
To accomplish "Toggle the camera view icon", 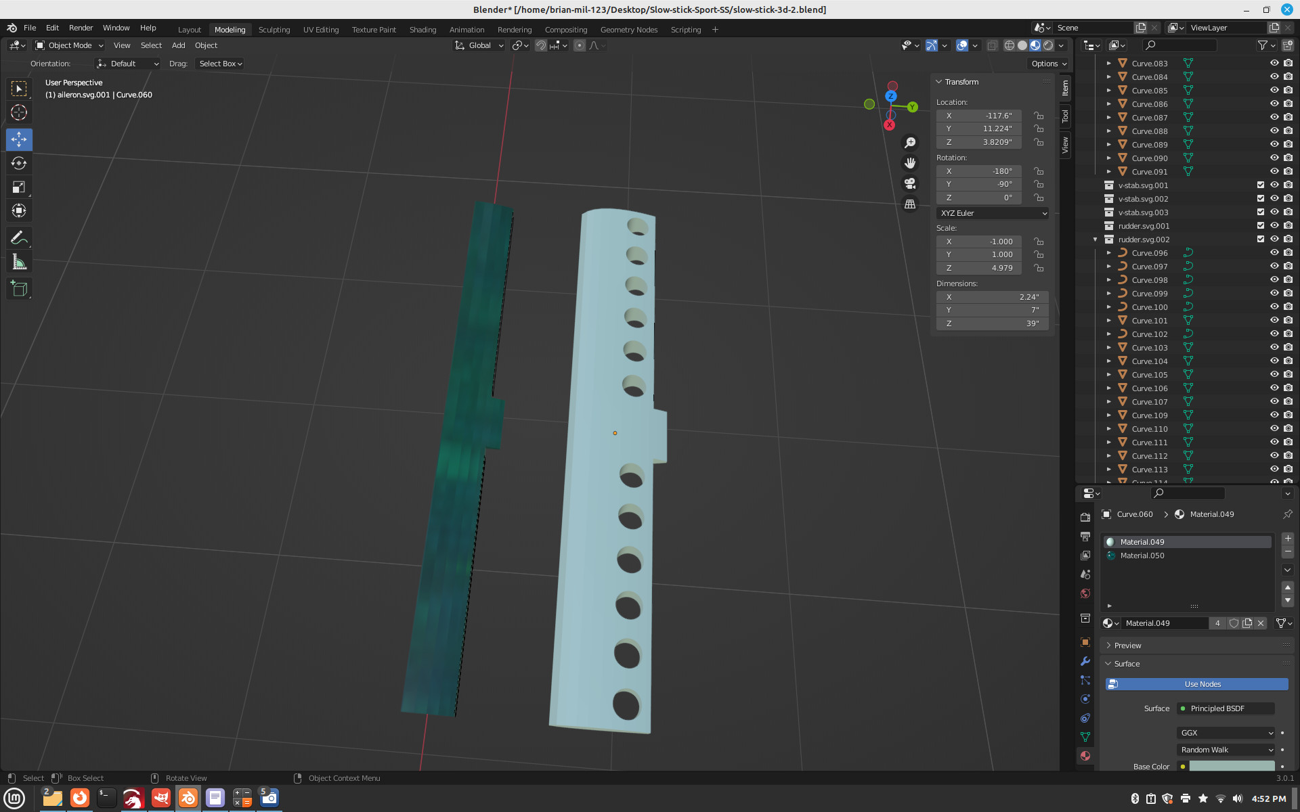I will 910,183.
